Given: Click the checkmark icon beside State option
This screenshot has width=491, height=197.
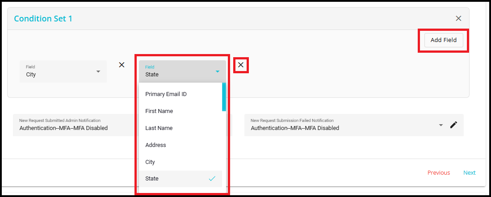Looking at the screenshot, I should point(212,179).
